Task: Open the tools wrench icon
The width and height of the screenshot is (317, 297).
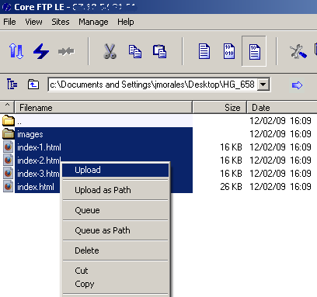Action: pos(298,51)
